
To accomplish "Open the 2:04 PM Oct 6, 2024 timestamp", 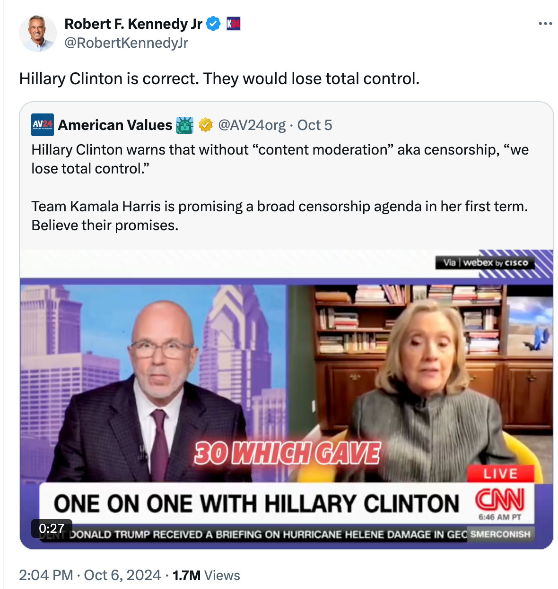I will pyautogui.click(x=90, y=575).
